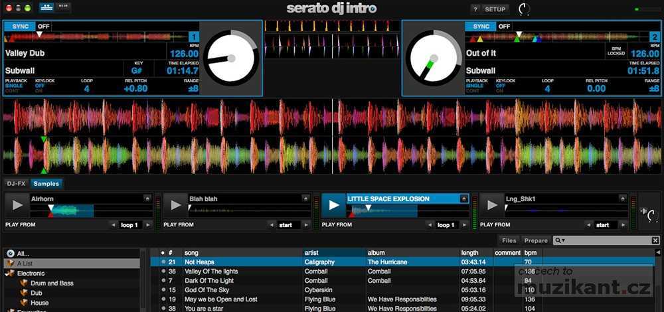664x312 pixels.
Task: Select previous play-from option for Airhorn
Action: (113, 225)
